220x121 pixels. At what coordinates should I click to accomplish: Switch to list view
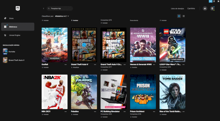pyautogui.click(x=183, y=16)
